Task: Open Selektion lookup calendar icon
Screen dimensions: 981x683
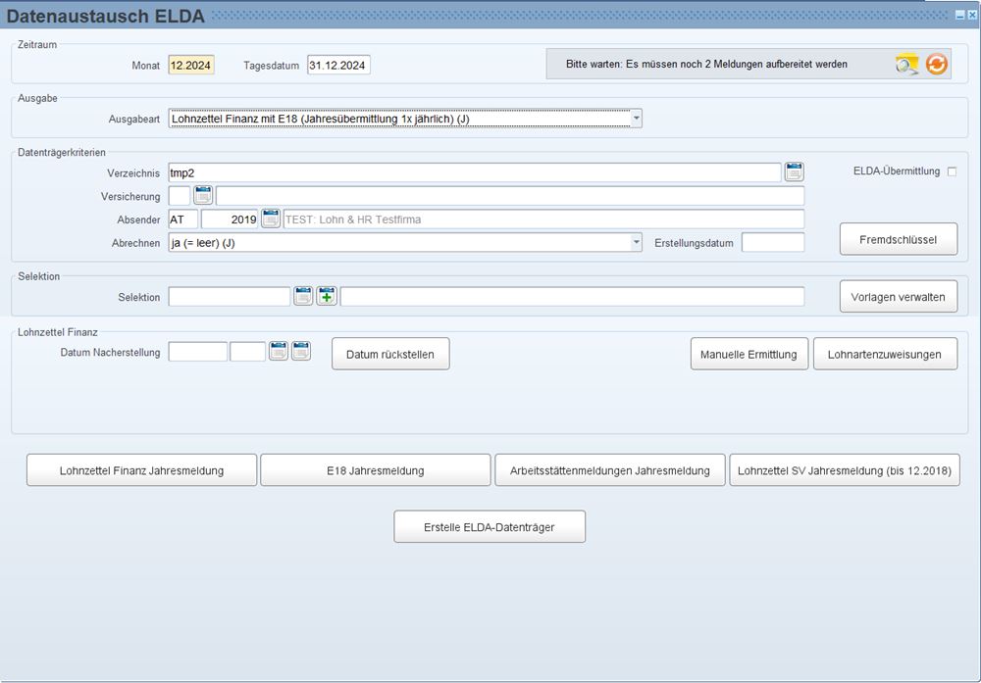Action: pyautogui.click(x=303, y=296)
